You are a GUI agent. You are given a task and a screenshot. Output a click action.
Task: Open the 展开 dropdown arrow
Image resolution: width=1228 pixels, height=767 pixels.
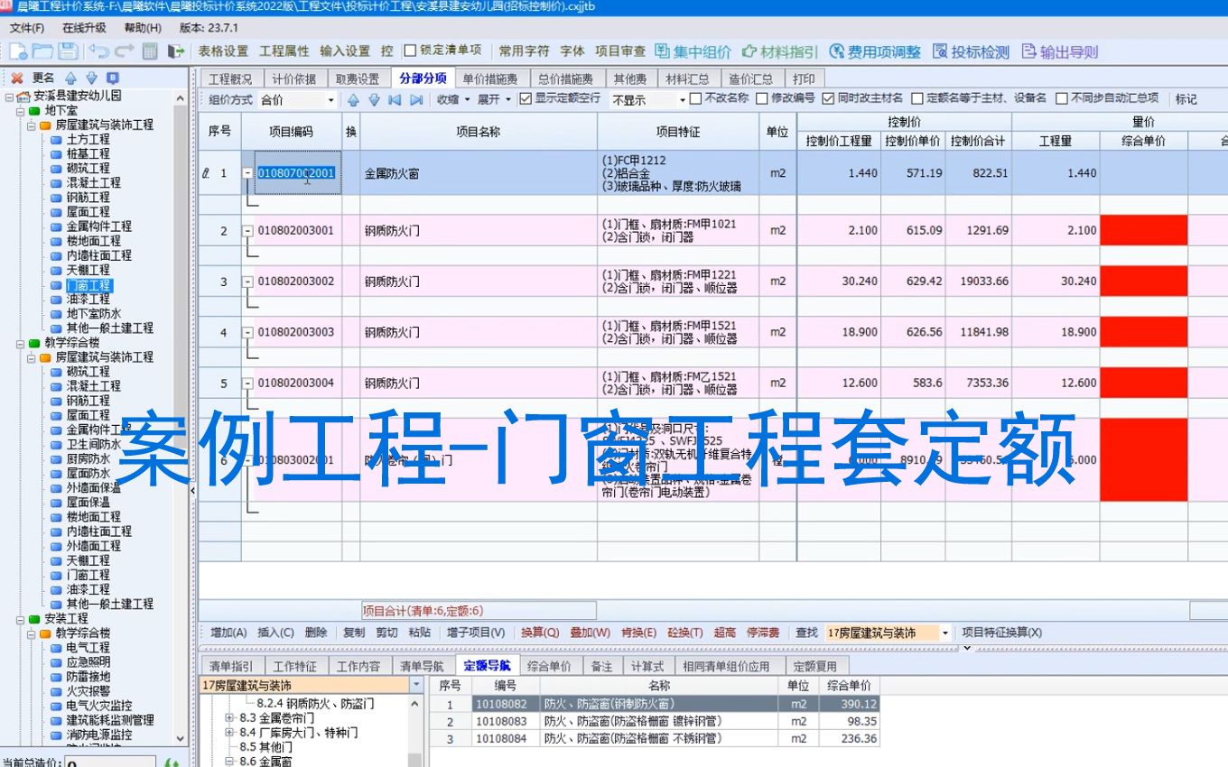click(507, 99)
